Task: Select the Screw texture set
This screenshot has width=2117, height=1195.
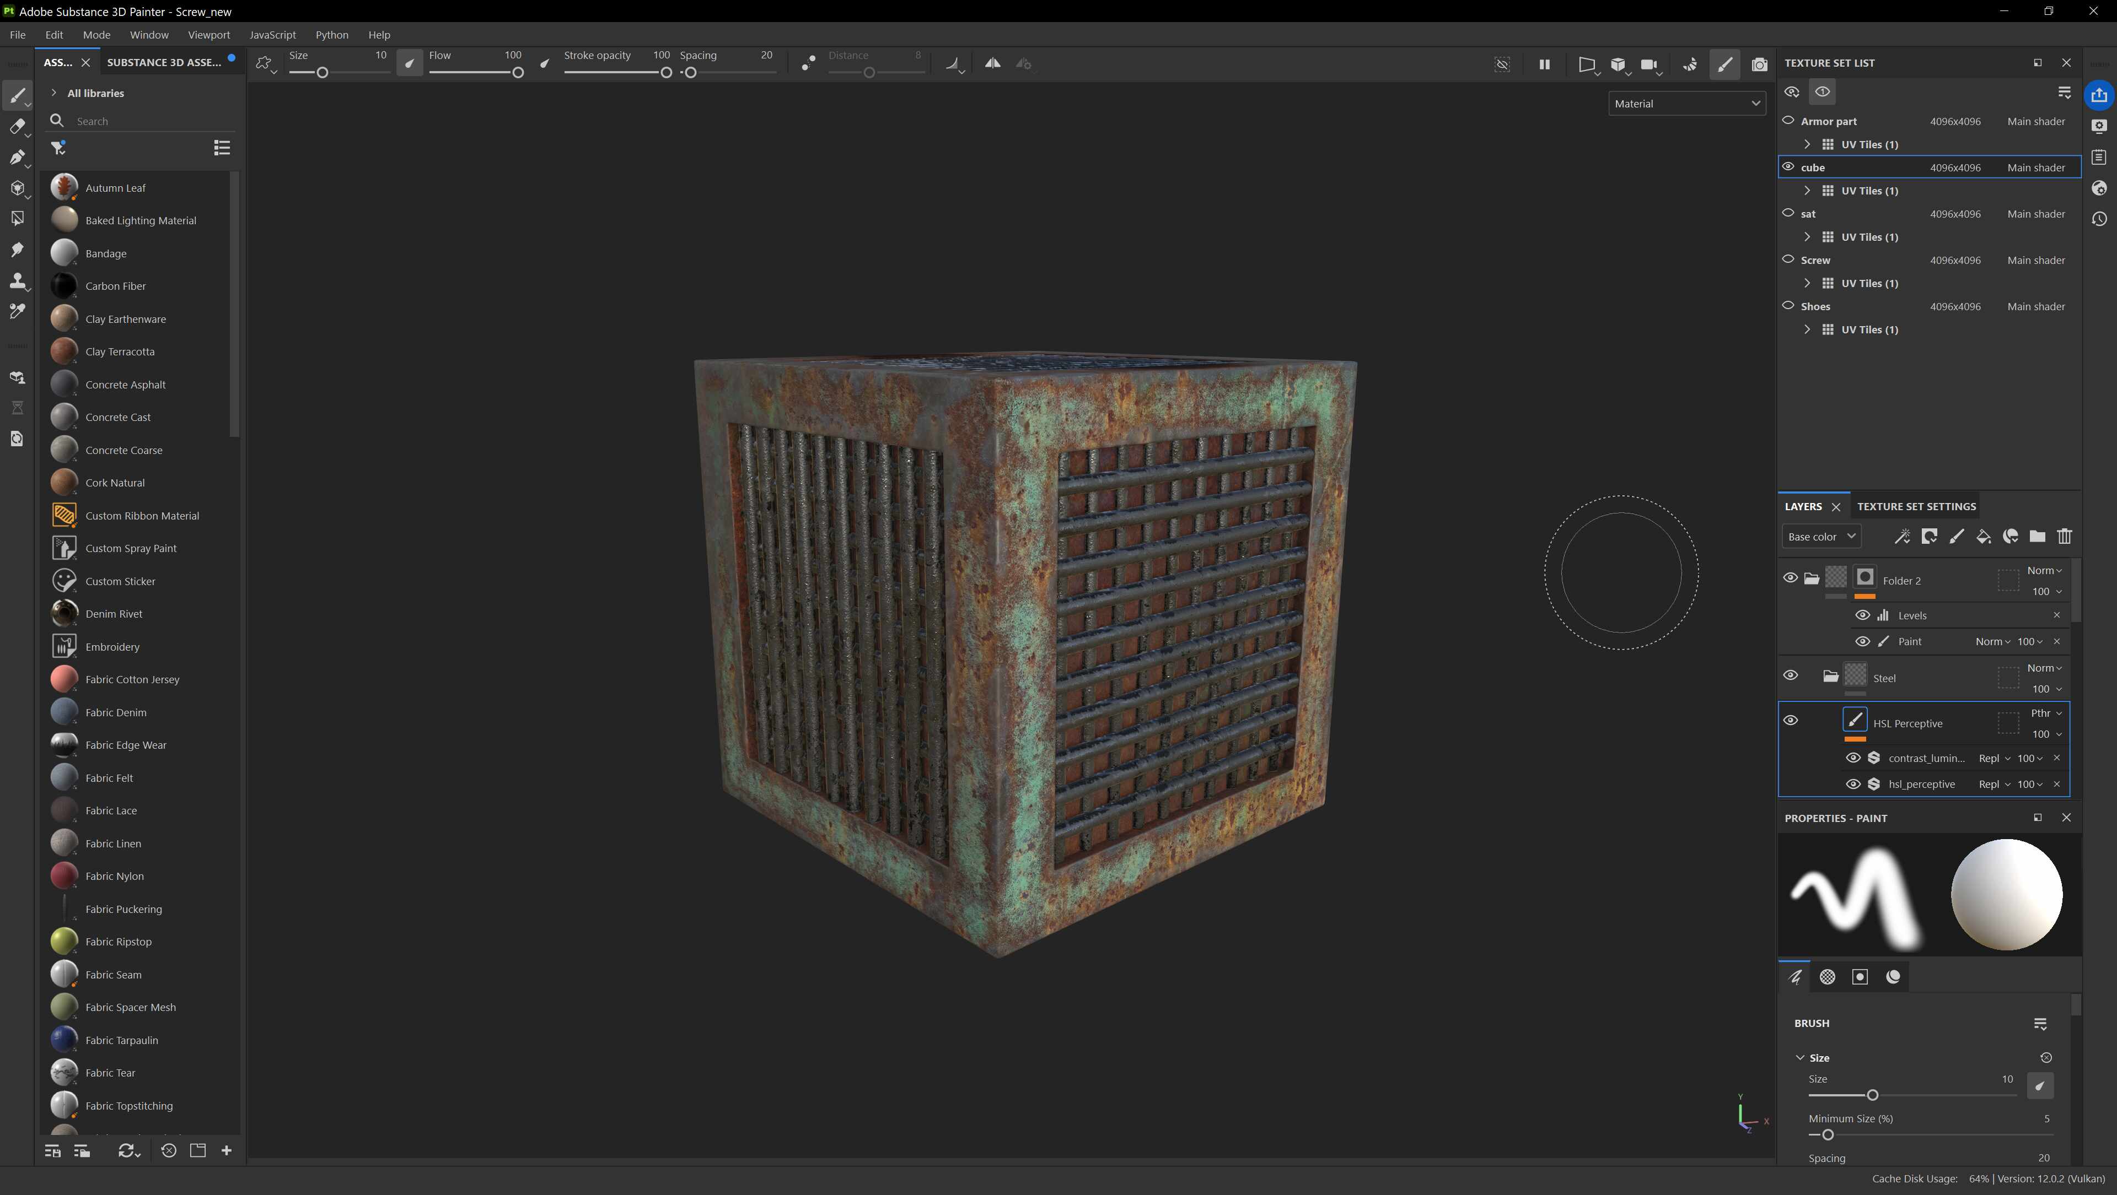Action: click(1815, 261)
